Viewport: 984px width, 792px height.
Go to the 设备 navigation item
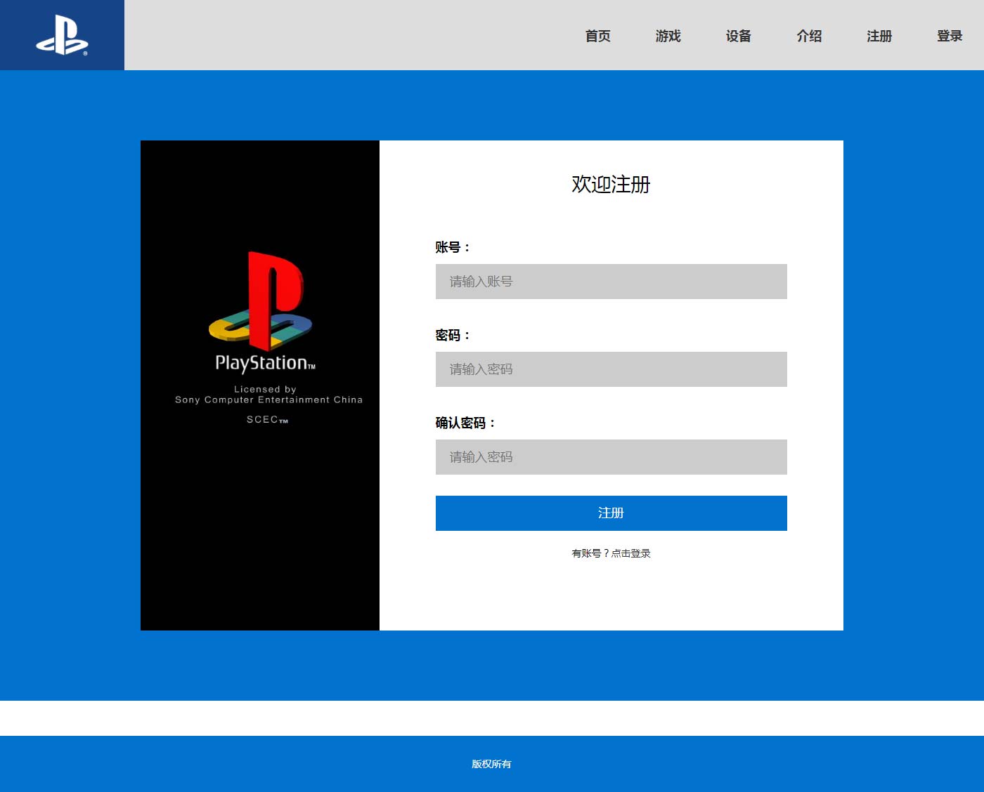739,36
